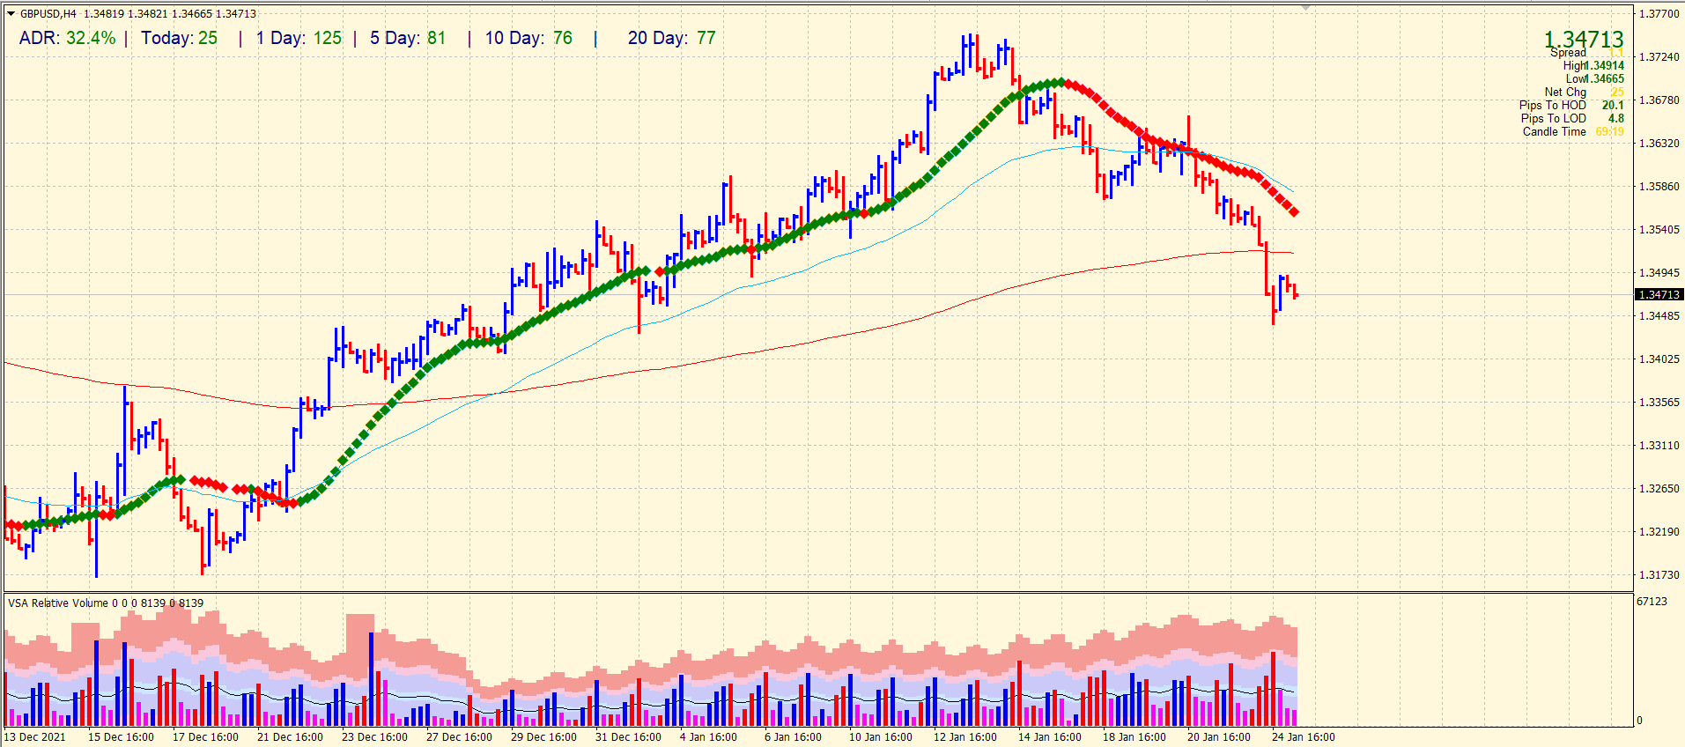Click the 1.34485 price axis label

[1659, 315]
